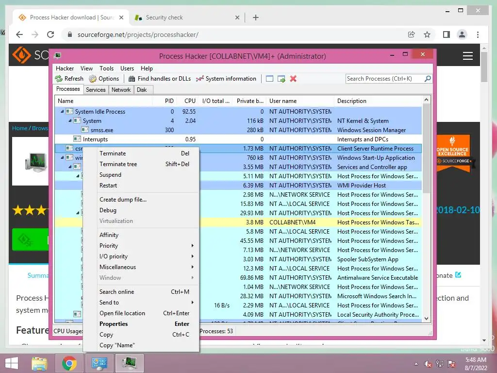Screen dimensions: 497x373
Task: Switch to the Services tab
Action: pos(96,90)
